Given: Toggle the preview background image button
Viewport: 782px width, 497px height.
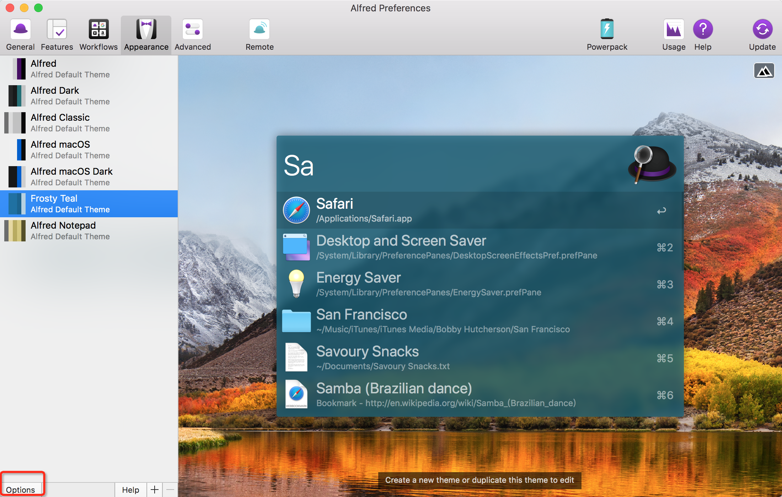Looking at the screenshot, I should (x=764, y=71).
